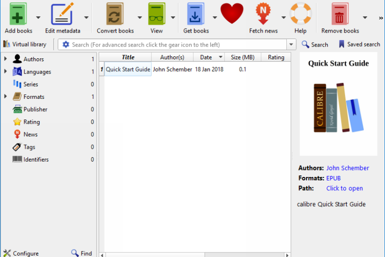Click the Calibre book cover thumbnail
This screenshot has height=257, width=385.
338,104
